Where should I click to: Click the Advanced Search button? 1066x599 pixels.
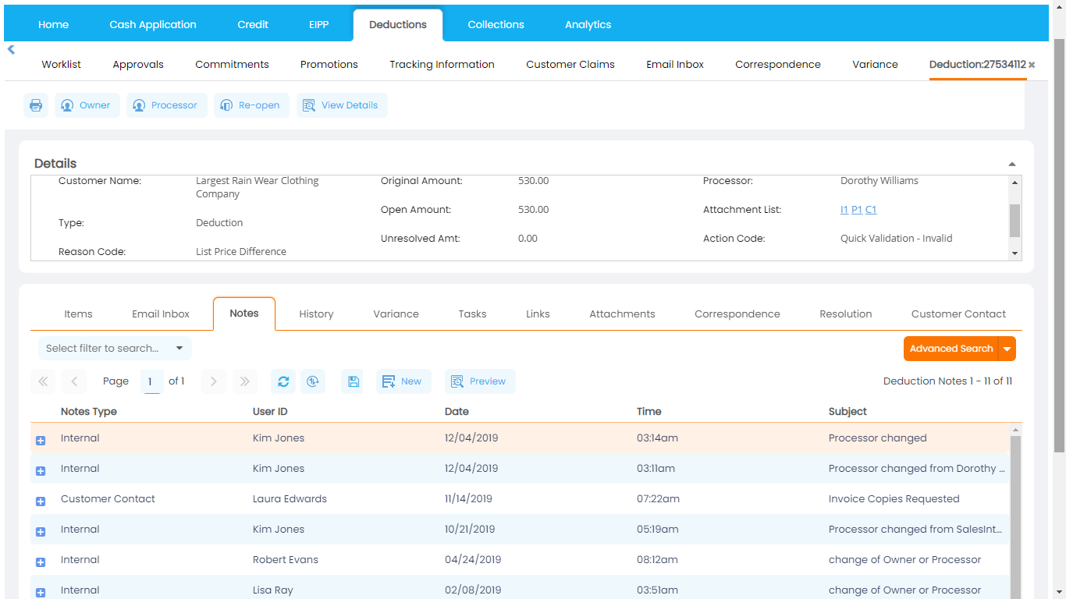(x=951, y=349)
